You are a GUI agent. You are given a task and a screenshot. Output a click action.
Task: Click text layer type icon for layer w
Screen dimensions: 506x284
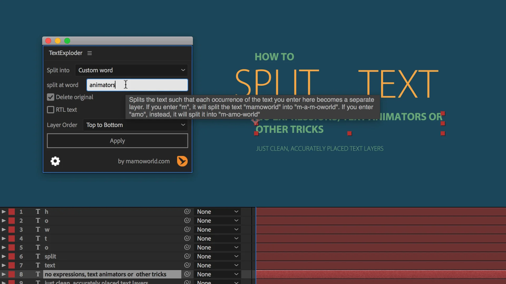(x=38, y=229)
